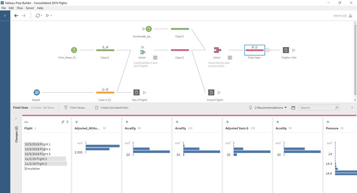The width and height of the screenshot is (357, 193).
Task: Select value 11/2/19 Flight 2
Action: (x=46, y=164)
